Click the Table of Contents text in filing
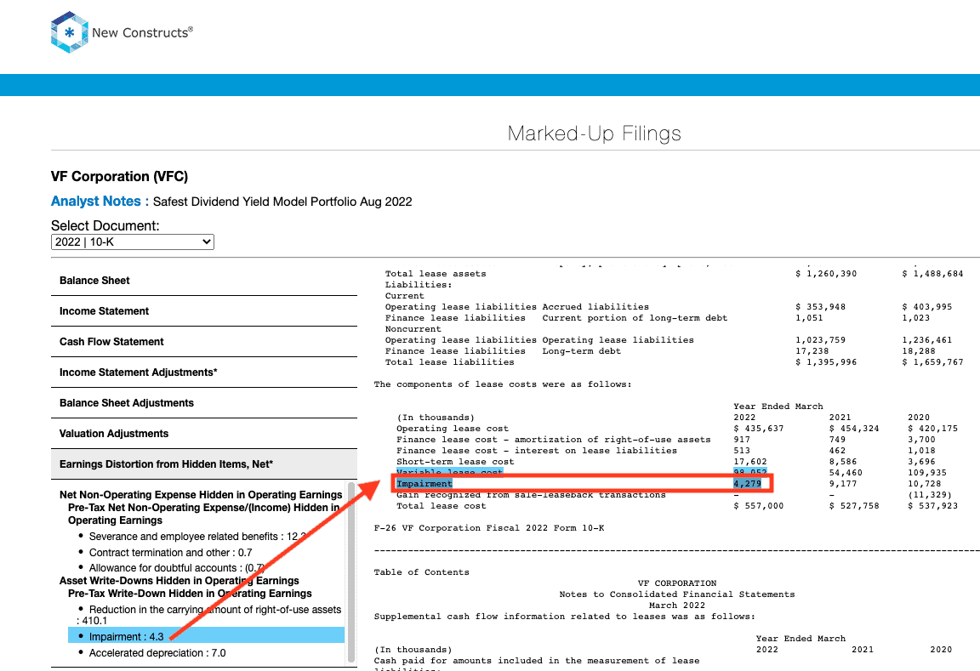Image resolution: width=980 pixels, height=671 pixels. [x=421, y=572]
